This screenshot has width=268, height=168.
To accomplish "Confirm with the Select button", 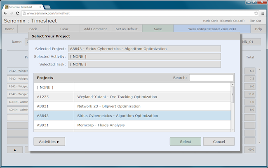I will click(x=186, y=142).
